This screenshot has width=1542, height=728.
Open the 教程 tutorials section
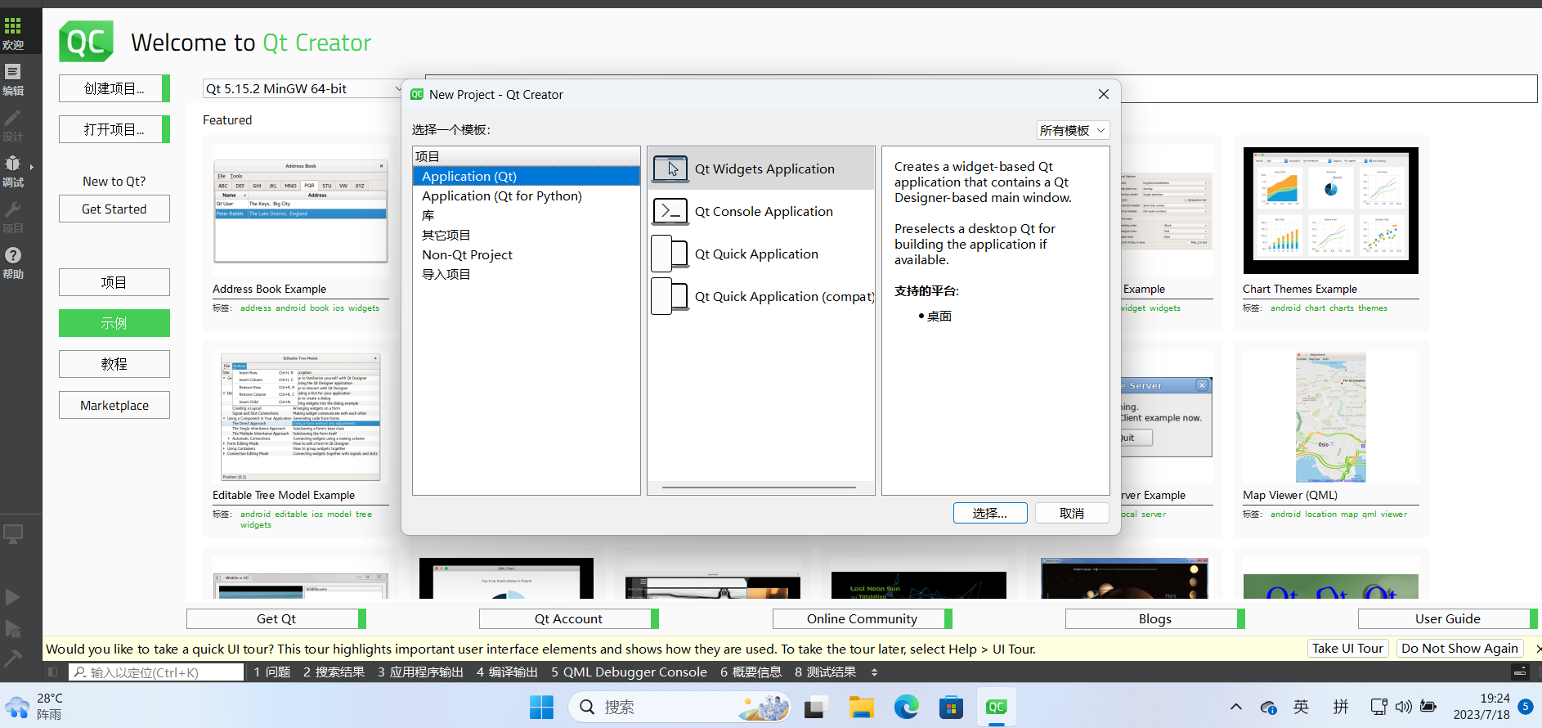(114, 364)
